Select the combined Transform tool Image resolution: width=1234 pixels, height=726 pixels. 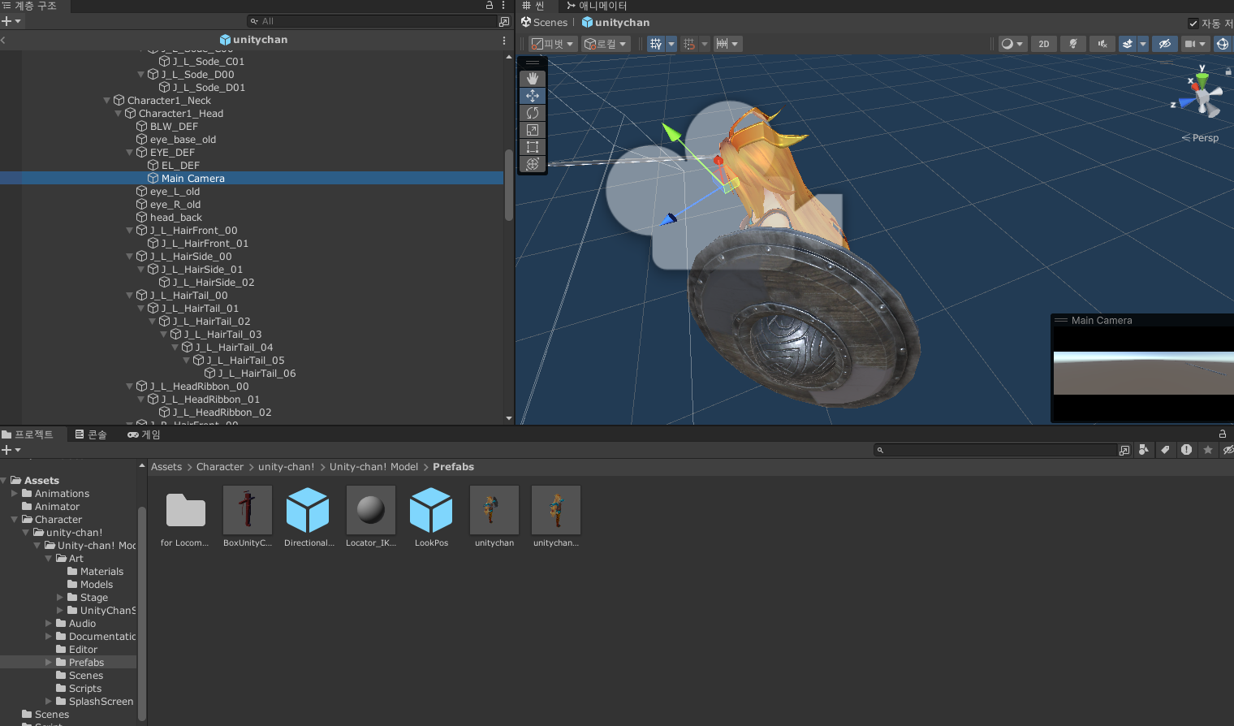(533, 164)
